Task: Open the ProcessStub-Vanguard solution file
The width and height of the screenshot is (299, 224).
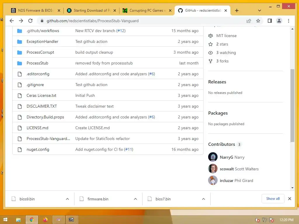Action: [48, 139]
